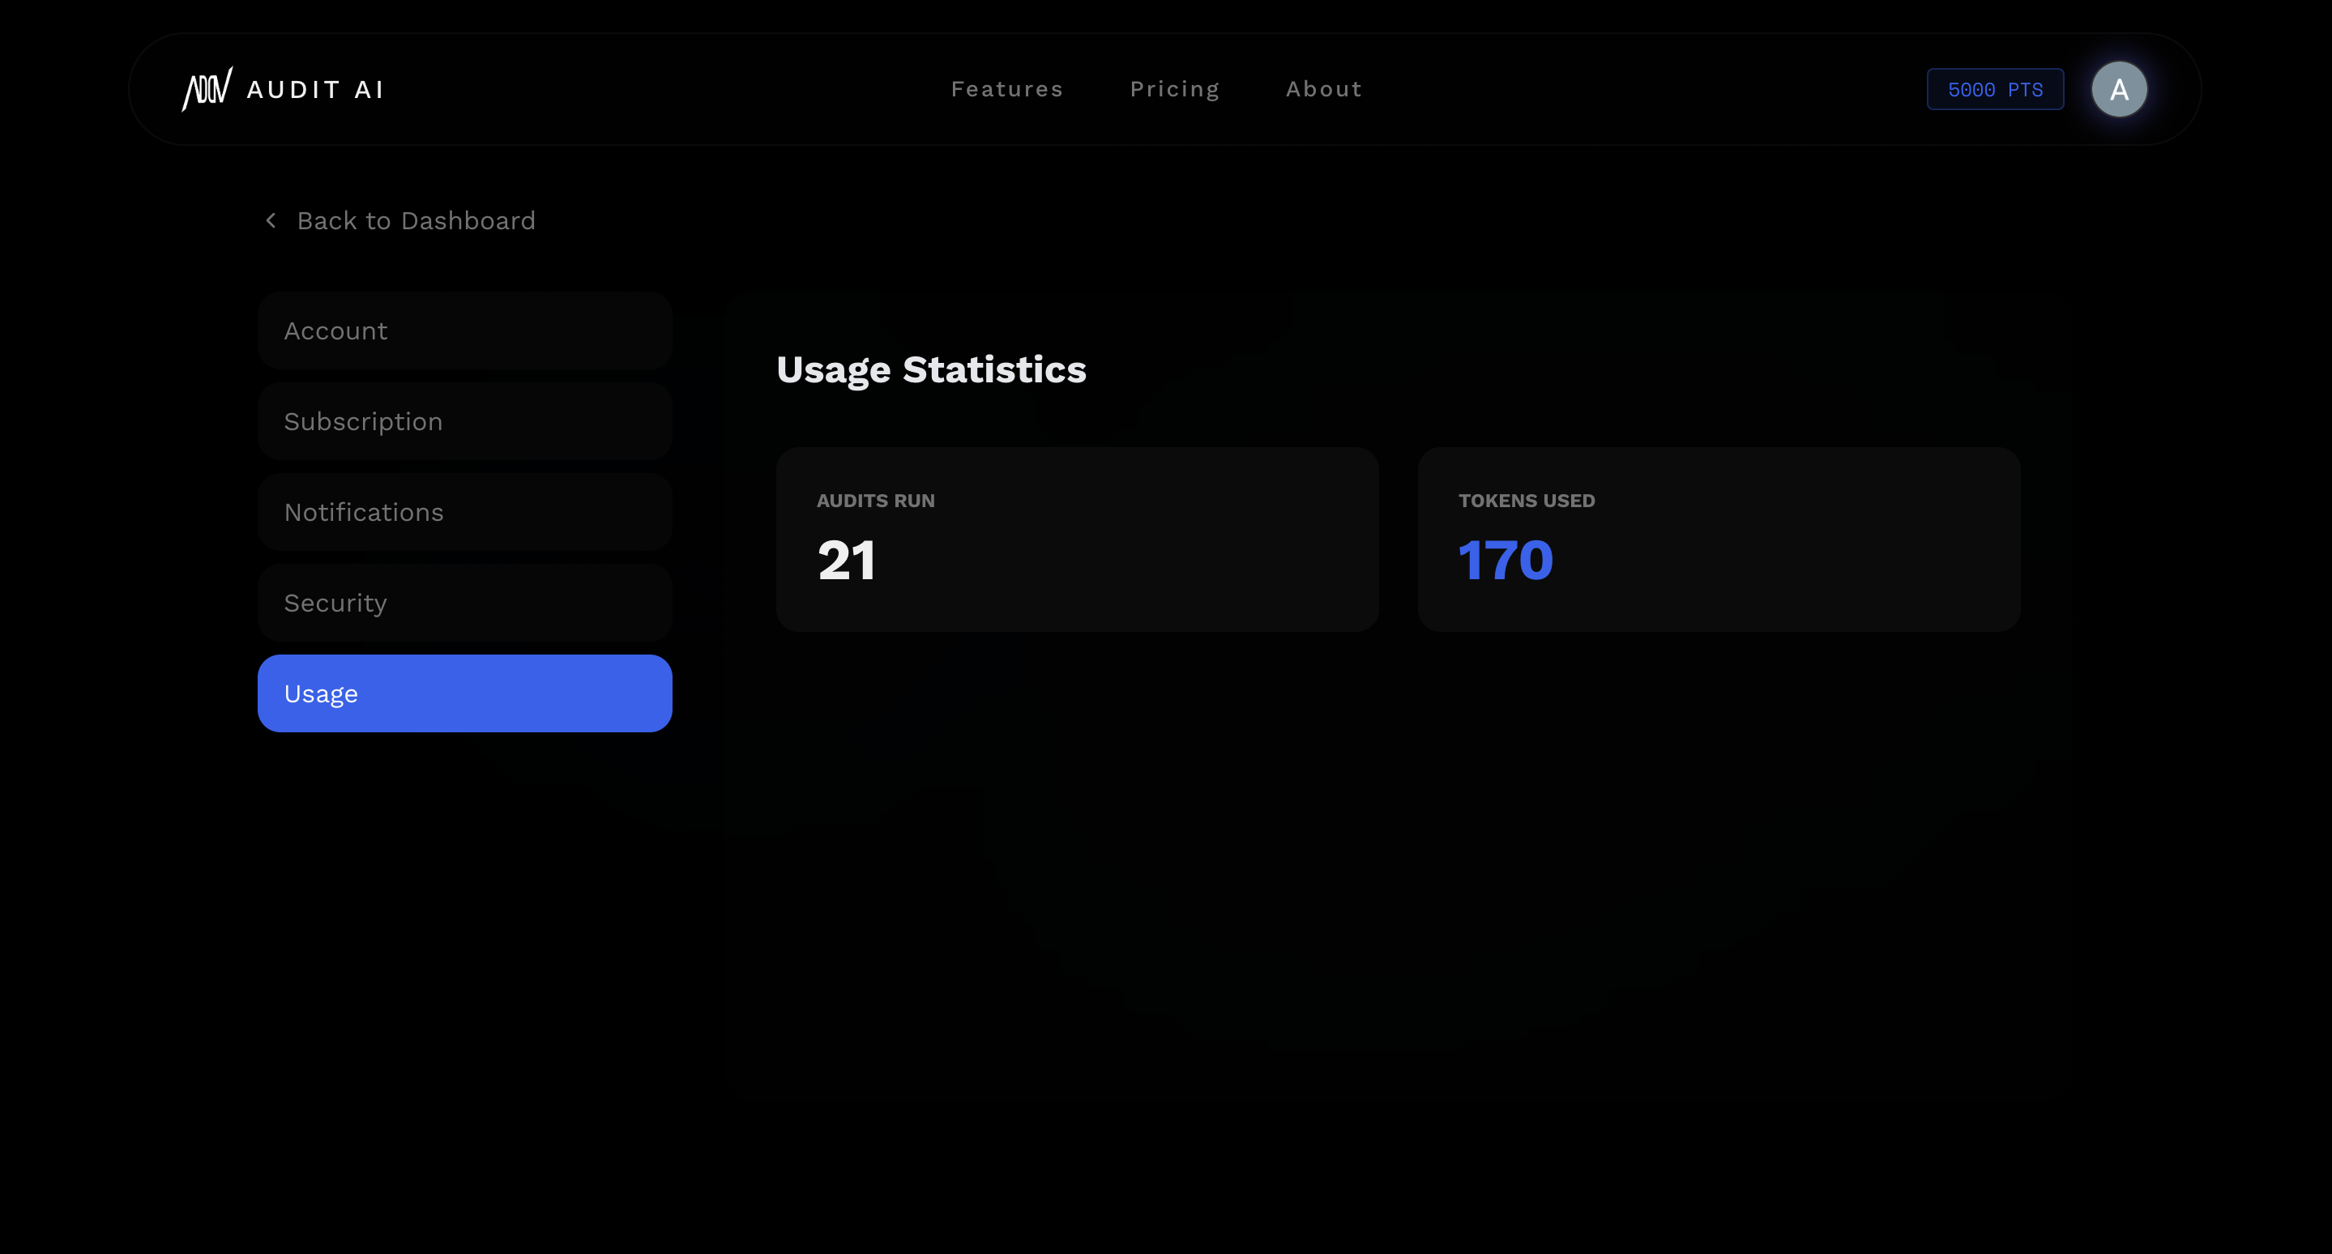This screenshot has width=2332, height=1254.
Task: Click the Tokens Used statistics card
Action: pyautogui.click(x=1717, y=540)
